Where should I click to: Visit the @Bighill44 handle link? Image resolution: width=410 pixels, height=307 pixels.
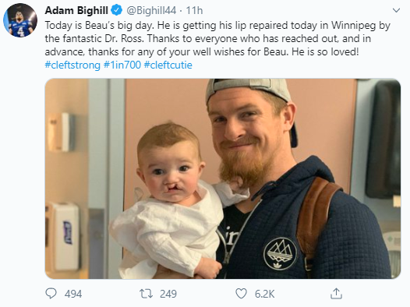pyautogui.click(x=151, y=10)
